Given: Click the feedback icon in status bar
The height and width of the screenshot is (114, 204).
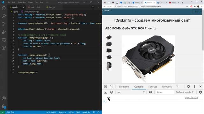Looking at the screenshot, I should click(x=94, y=112).
